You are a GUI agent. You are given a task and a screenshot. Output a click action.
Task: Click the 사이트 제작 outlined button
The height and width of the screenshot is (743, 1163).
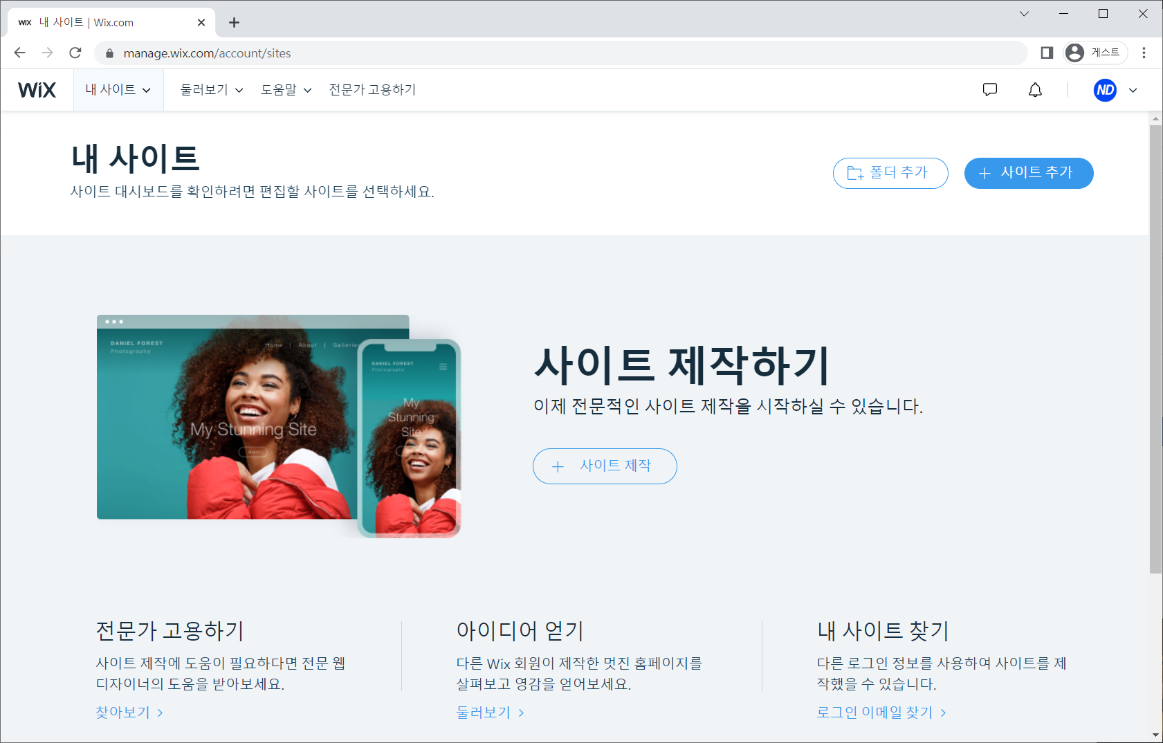click(605, 466)
